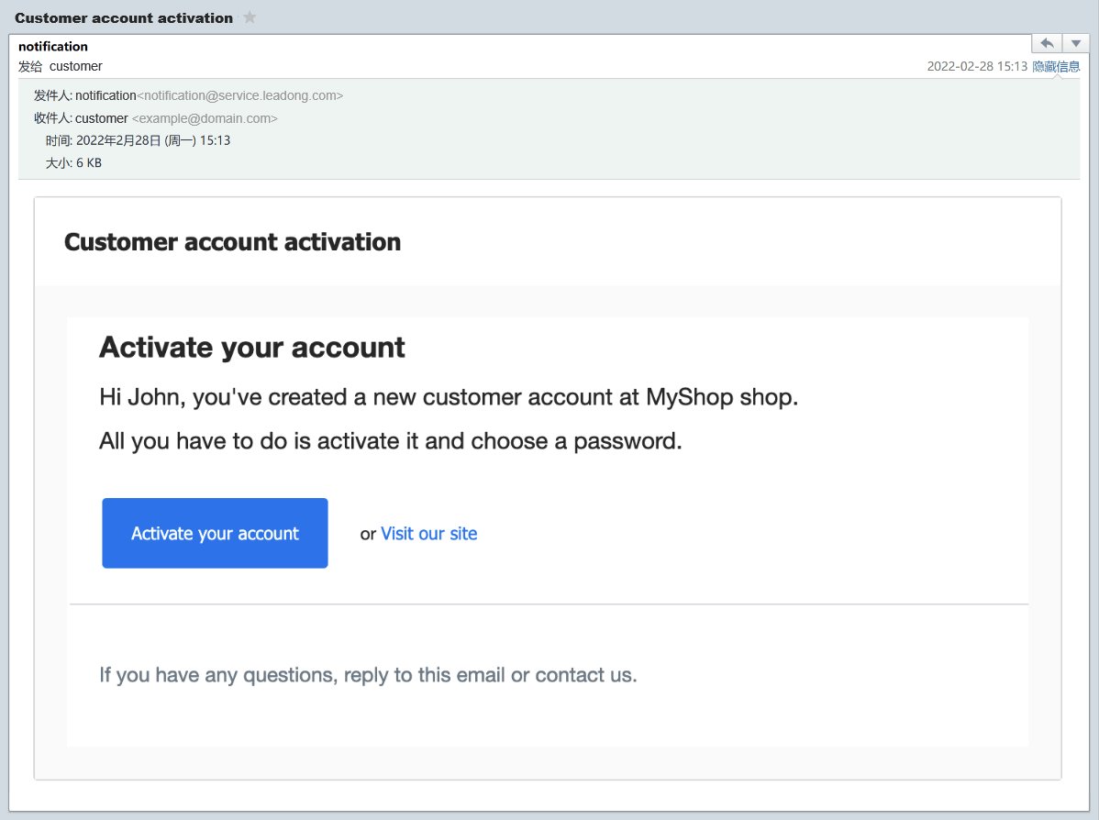The height and width of the screenshot is (820, 1099).
Task: Click the Activate your account heading text
Action: click(x=252, y=347)
